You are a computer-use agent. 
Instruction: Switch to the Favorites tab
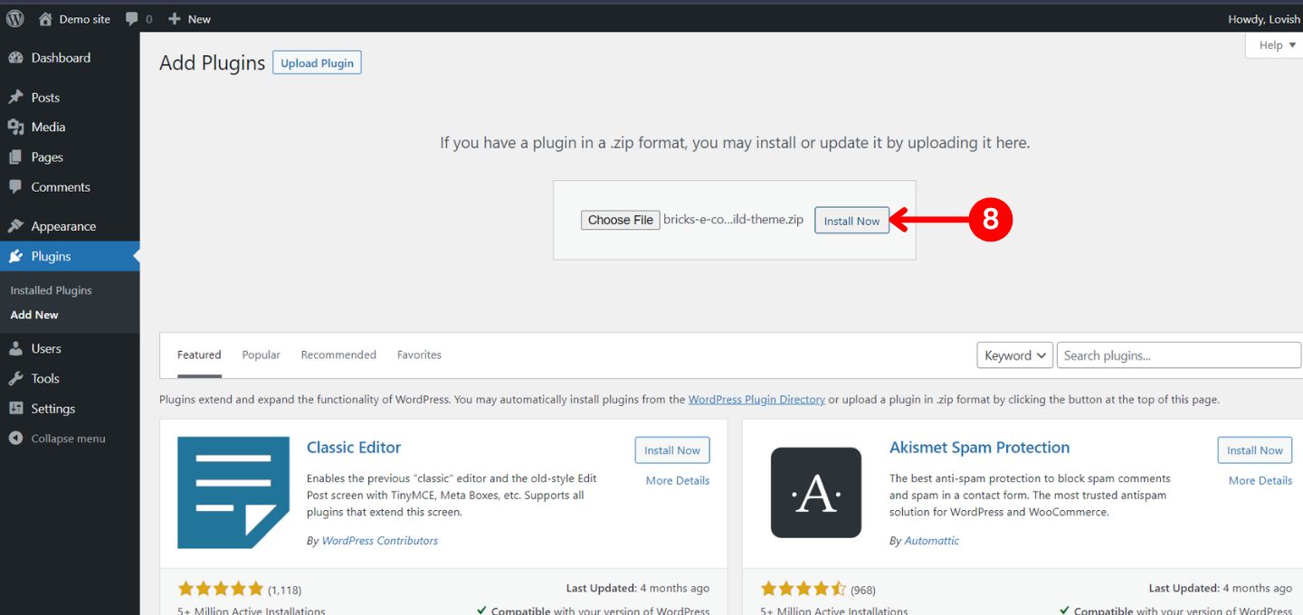pos(419,355)
